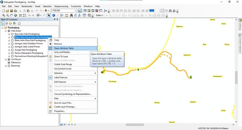Screen dimensions: 242x130
Task: Enable the Basemap layer checkbox
Action: [x=9, y=66]
